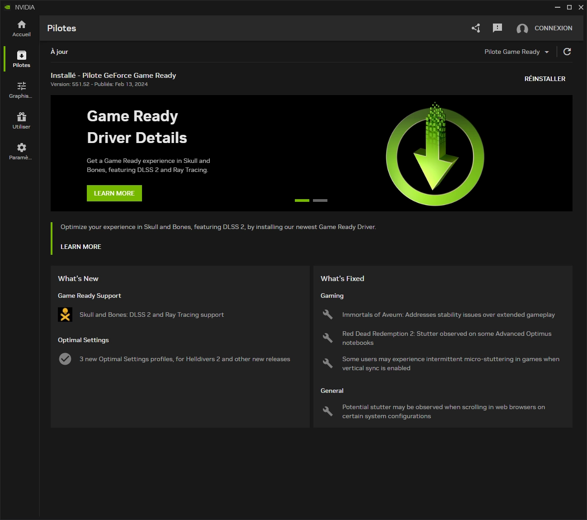Click the 'Game Ready Support' subheading
The image size is (587, 520).
click(x=90, y=296)
